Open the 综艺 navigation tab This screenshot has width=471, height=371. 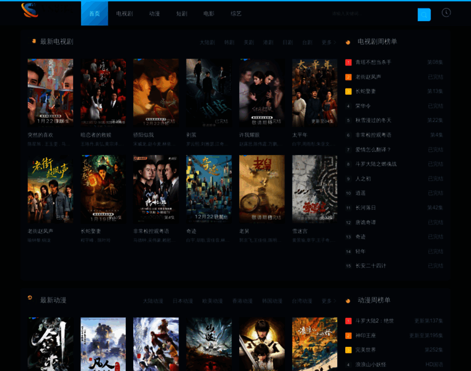point(235,14)
